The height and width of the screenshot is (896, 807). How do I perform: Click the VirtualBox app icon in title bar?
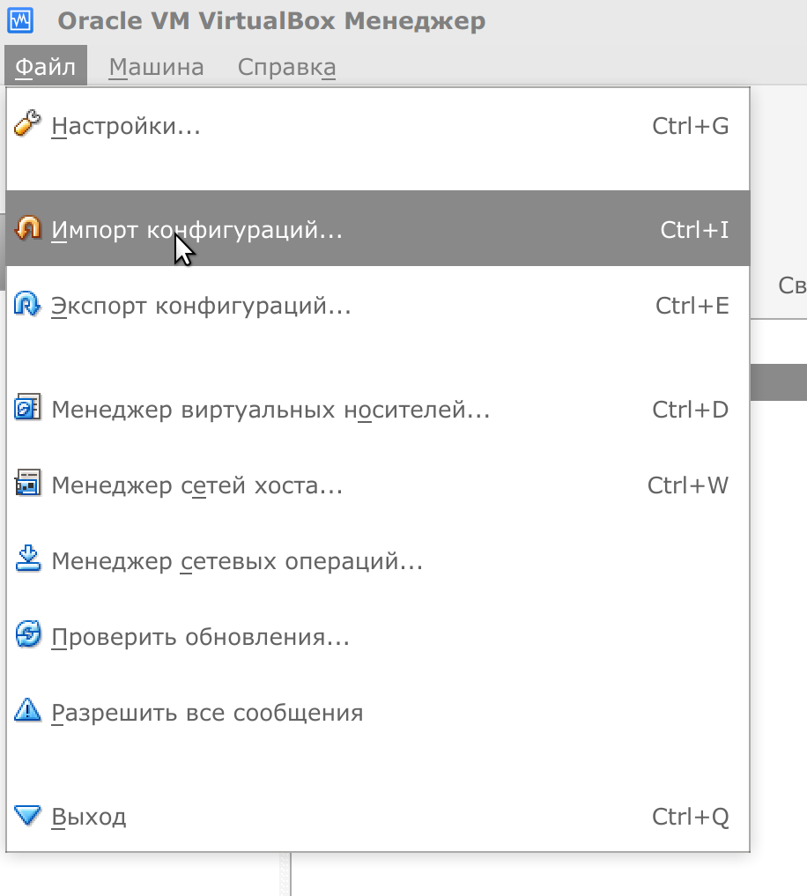click(23, 20)
